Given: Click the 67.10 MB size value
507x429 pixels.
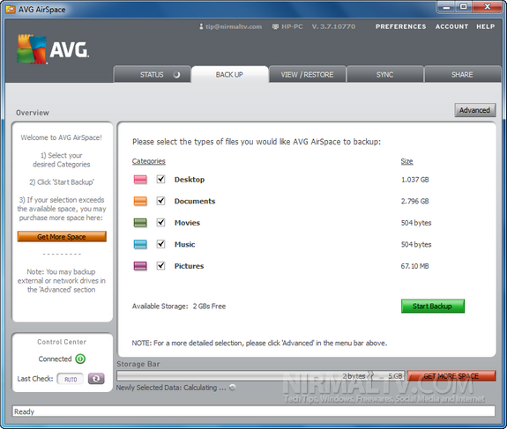Looking at the screenshot, I should tap(414, 266).
